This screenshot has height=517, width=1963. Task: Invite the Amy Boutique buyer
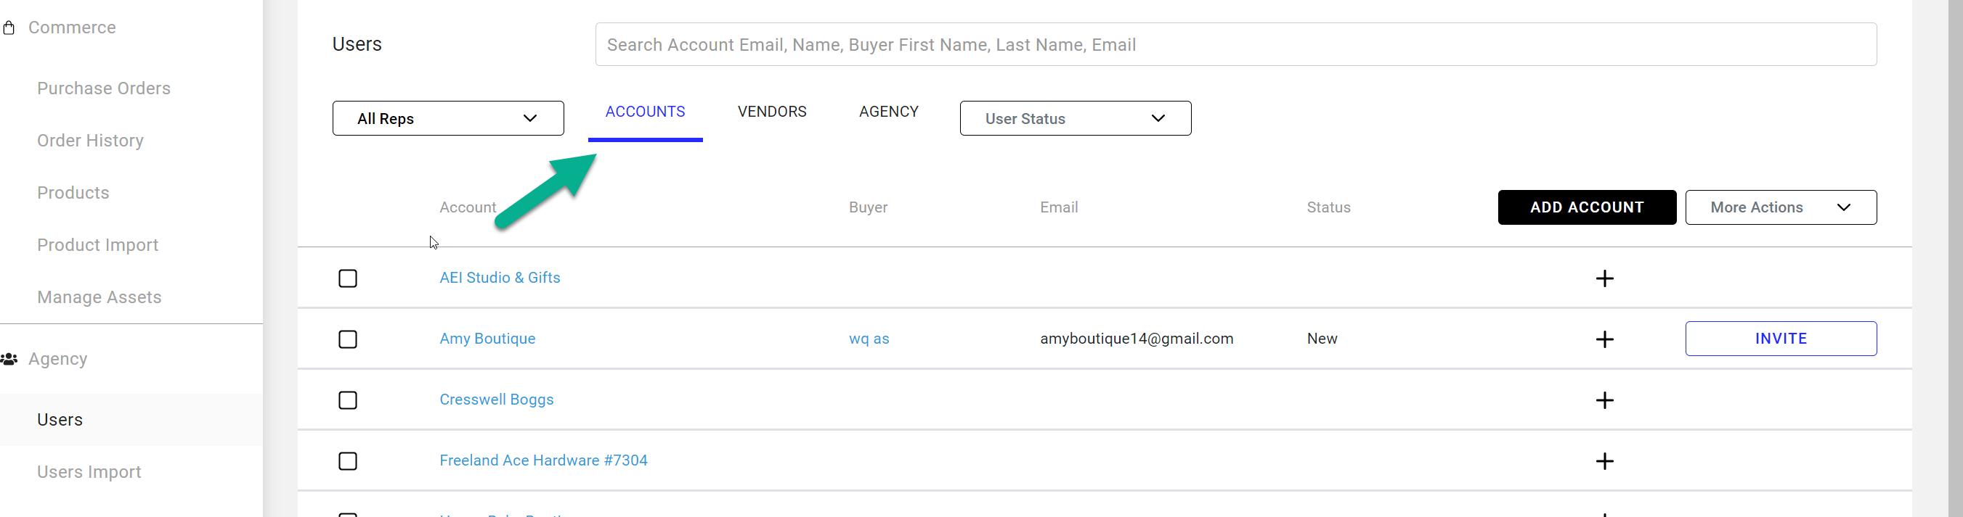[1780, 339]
